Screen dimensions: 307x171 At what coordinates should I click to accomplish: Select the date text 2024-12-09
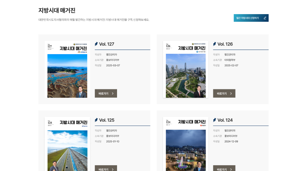tap(231, 141)
